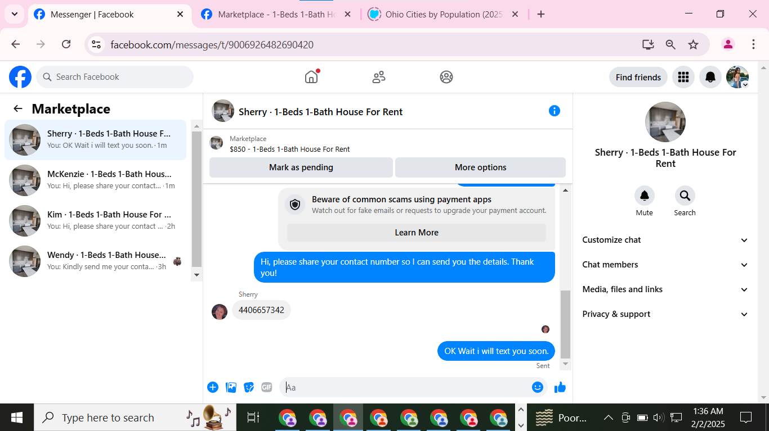Click the conversation list scrollbar
The width and height of the screenshot is (769, 431).
tap(196, 199)
